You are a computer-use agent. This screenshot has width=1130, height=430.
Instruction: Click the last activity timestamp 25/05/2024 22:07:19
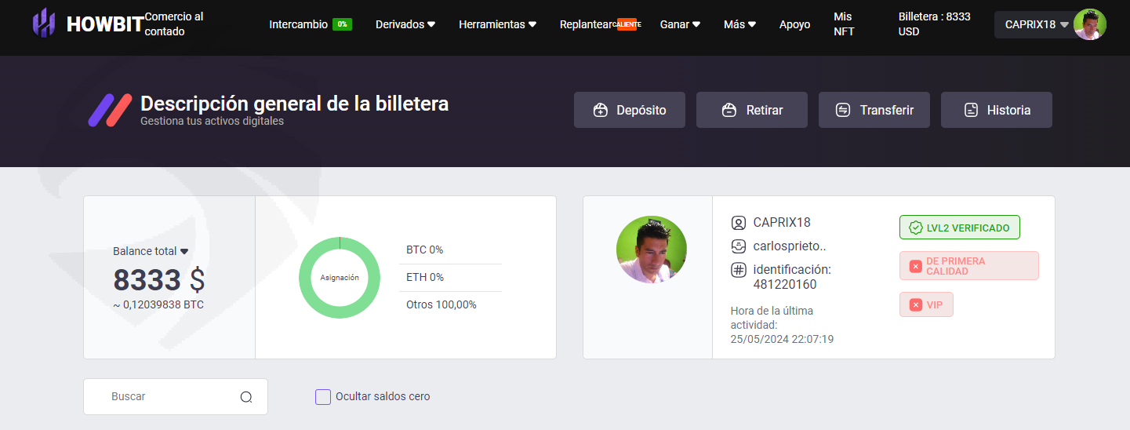(782, 340)
